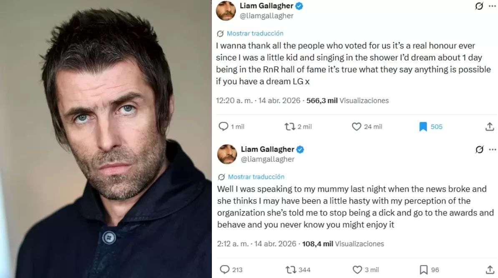
Task: Open the reply box for the second tweet
Action: click(224, 270)
